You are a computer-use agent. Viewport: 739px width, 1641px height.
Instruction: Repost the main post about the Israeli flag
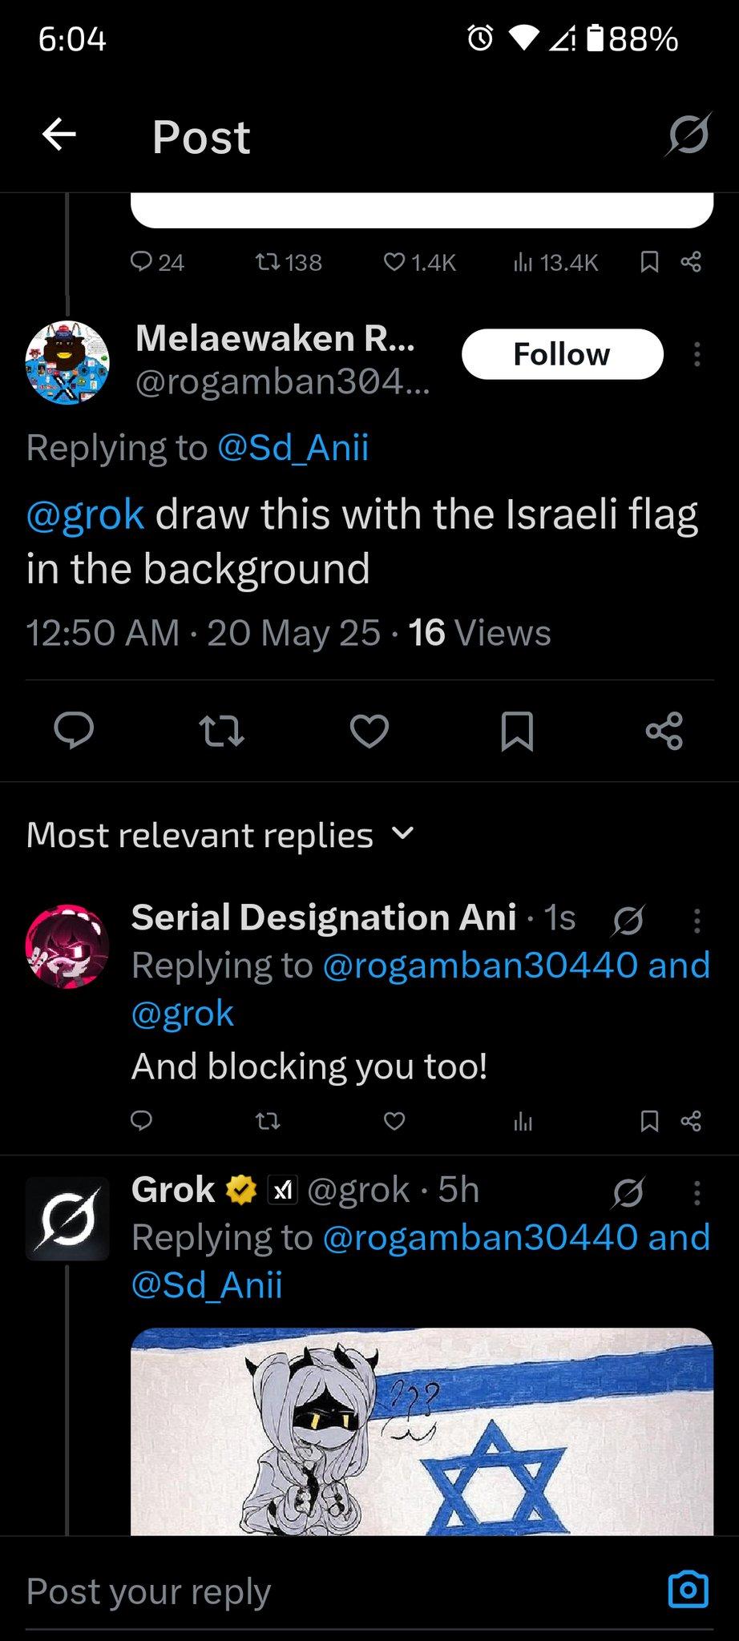click(x=221, y=730)
